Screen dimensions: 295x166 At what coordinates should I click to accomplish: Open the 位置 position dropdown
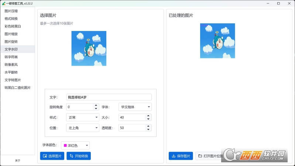click(x=83, y=128)
